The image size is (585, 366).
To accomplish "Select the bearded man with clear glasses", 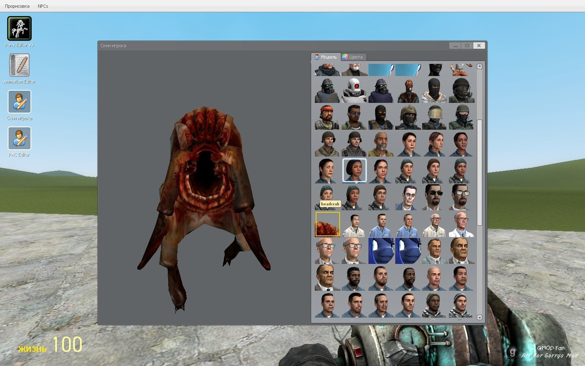I will (461, 198).
